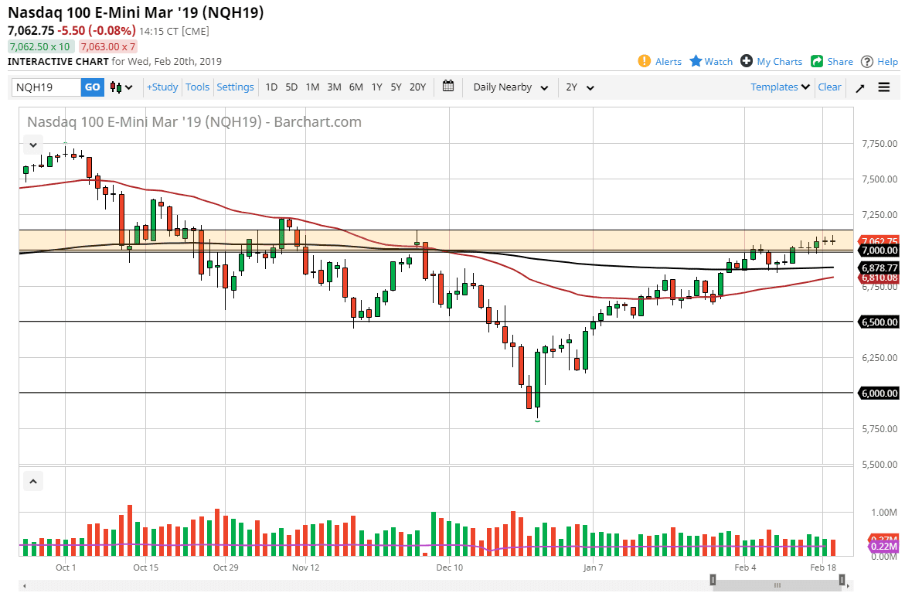This screenshot has width=905, height=593.
Task: Open the Settings menu
Action: [x=235, y=87]
